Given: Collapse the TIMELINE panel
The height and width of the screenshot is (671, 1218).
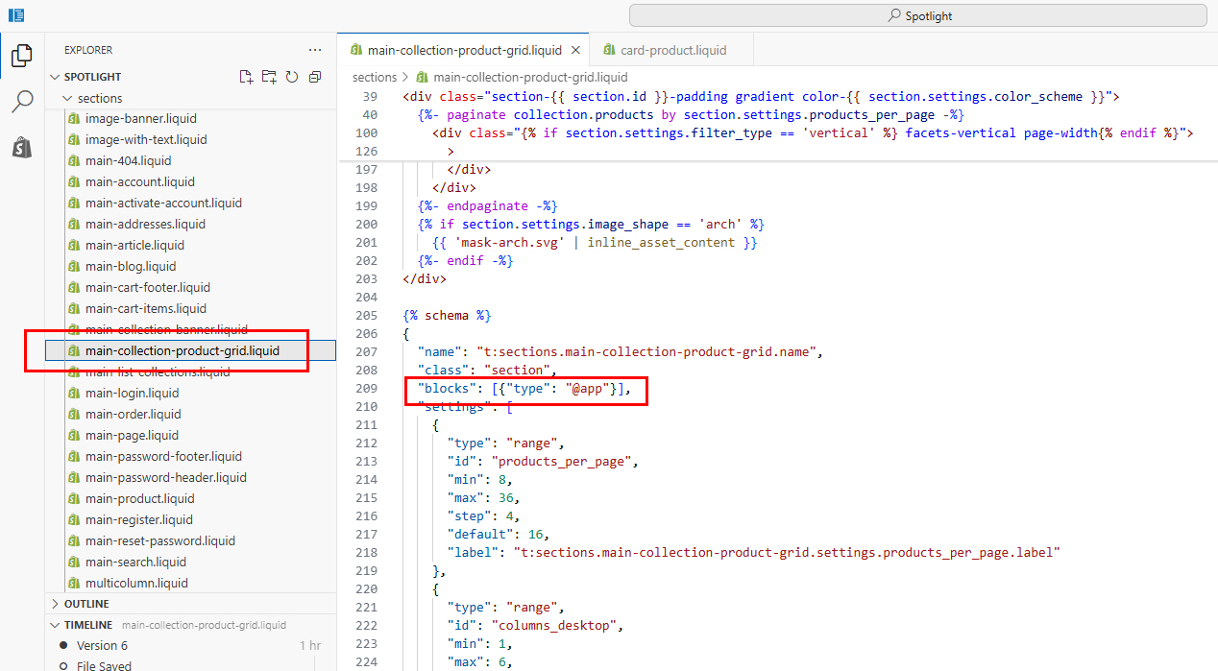Looking at the screenshot, I should point(56,625).
